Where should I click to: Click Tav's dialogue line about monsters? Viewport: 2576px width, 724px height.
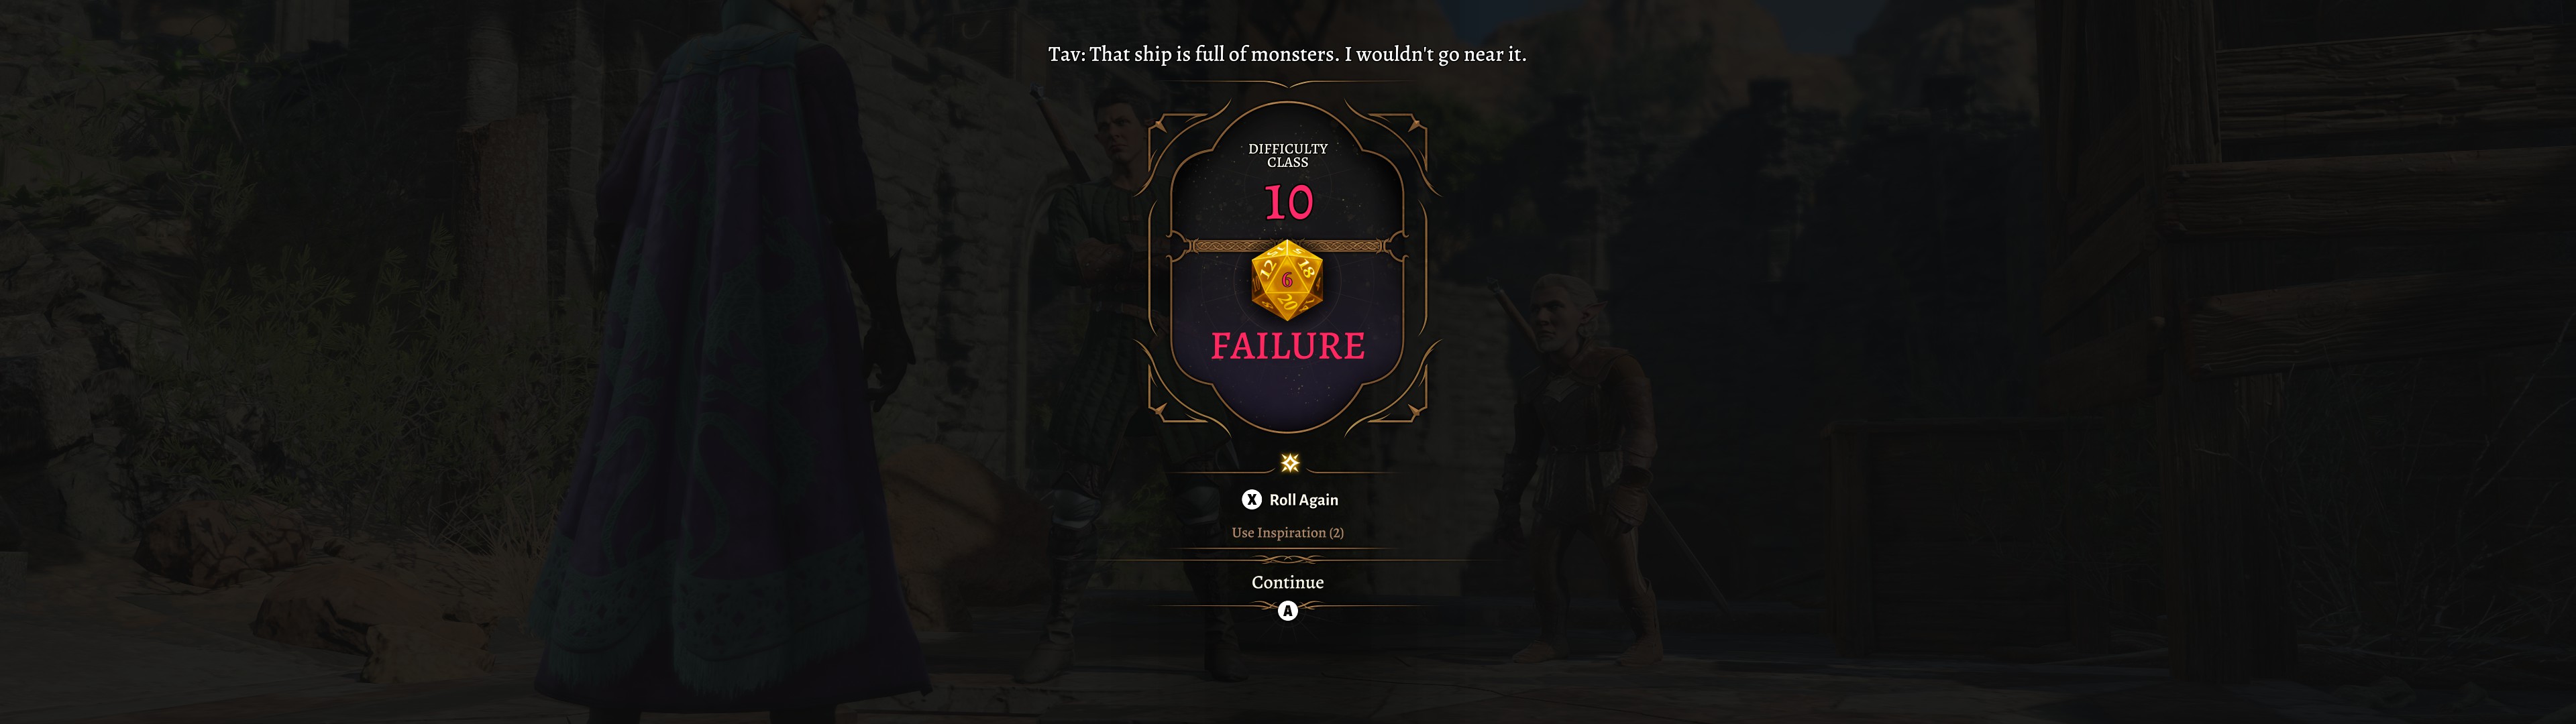click(1287, 54)
